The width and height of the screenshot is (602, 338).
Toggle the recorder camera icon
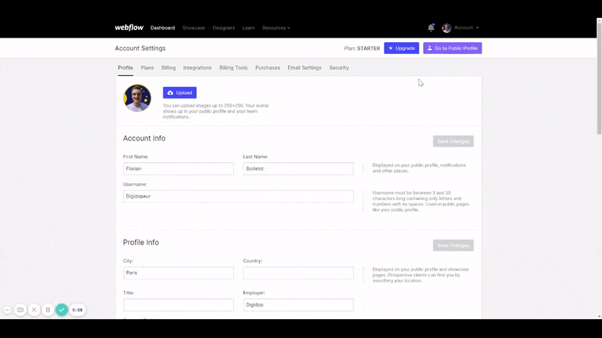20,309
